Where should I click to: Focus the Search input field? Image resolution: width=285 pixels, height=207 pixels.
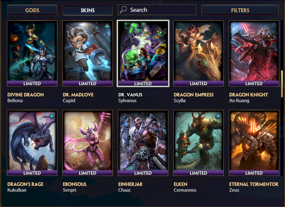coord(157,10)
